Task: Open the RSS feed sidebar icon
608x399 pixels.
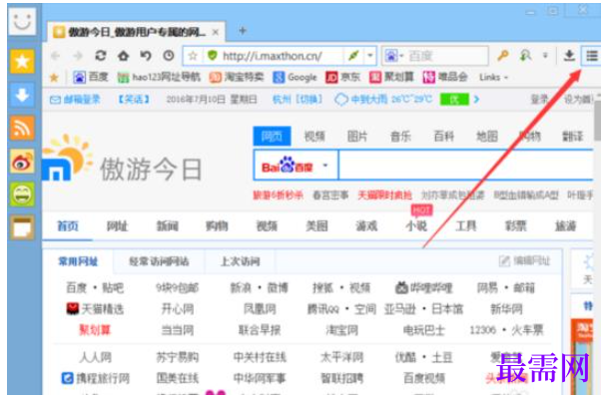Action: click(22, 128)
